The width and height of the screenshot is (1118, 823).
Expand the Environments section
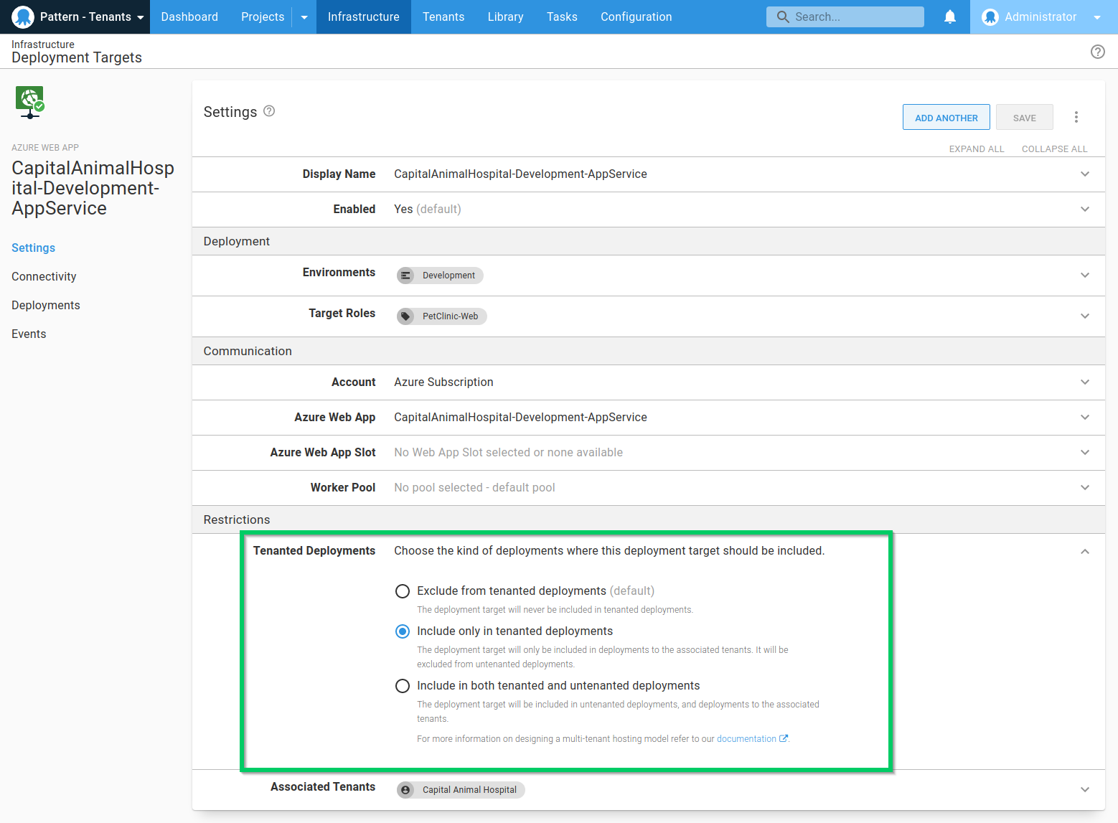pyautogui.click(x=1084, y=276)
